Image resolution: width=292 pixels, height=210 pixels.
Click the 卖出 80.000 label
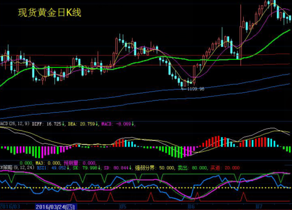pos(192,168)
